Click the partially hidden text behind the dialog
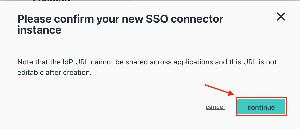The height and width of the screenshot is (129, 300). [x=51, y=1]
